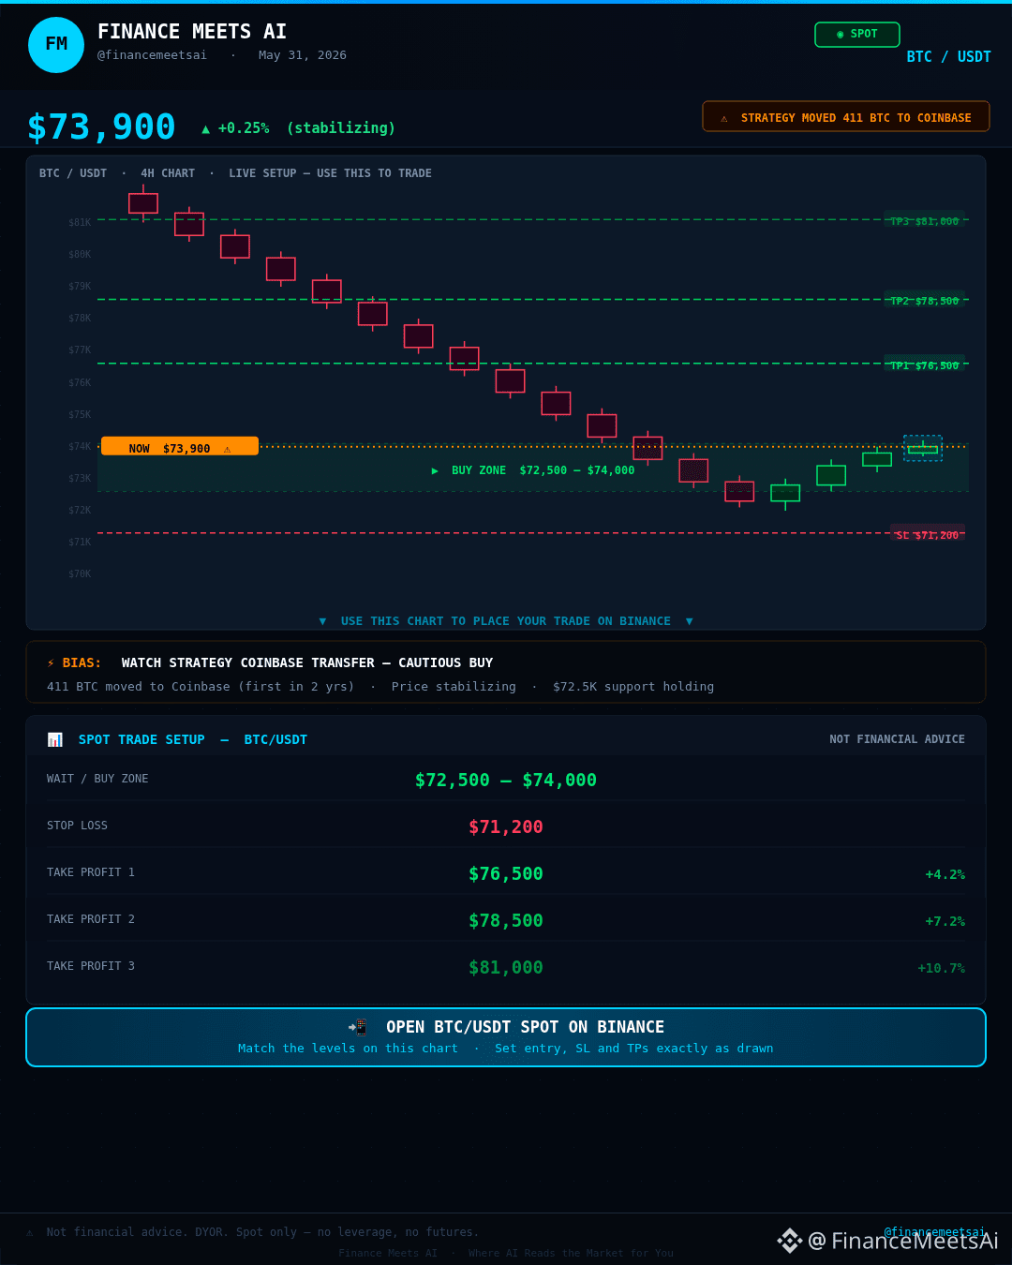This screenshot has height=1265, width=1012.
Task: Click the 4H CHART label in chart header
Action: tap(168, 173)
